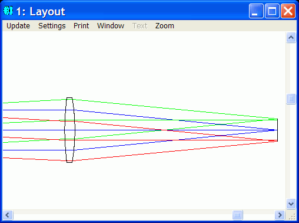The height and width of the screenshot is (223, 299).
Task: Open the Print menu
Action: coord(81,26)
